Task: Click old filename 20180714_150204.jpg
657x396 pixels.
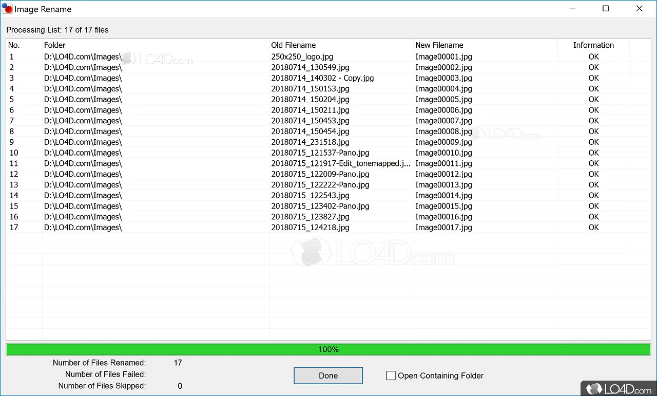Action: click(310, 100)
